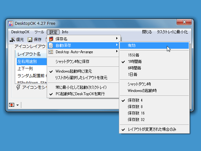Toggle シャットダウン時 in autosave submenu
Image resolution: width=201 pixels, height=151 pixels.
pyautogui.click(x=154, y=84)
